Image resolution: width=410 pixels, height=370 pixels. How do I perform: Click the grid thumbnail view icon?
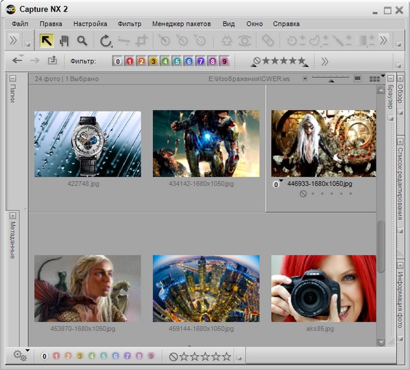click(374, 79)
